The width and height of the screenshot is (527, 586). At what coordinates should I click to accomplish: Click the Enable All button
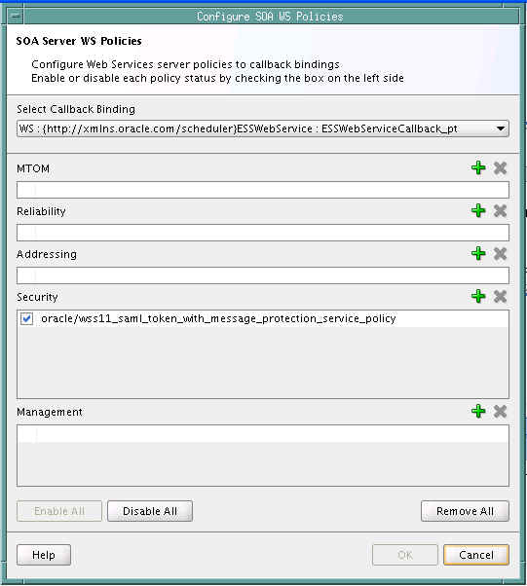click(59, 511)
